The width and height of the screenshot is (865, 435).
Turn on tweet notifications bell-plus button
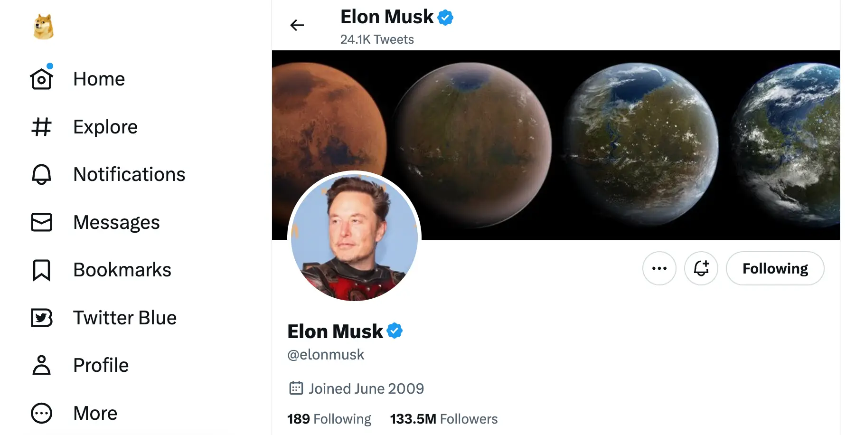coord(701,268)
